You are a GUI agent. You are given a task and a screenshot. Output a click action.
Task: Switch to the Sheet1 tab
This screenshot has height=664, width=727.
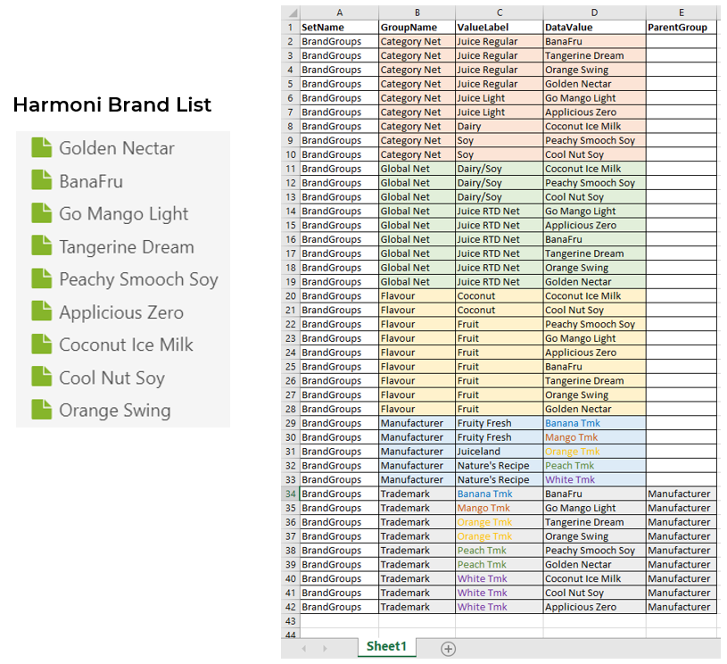point(386,646)
